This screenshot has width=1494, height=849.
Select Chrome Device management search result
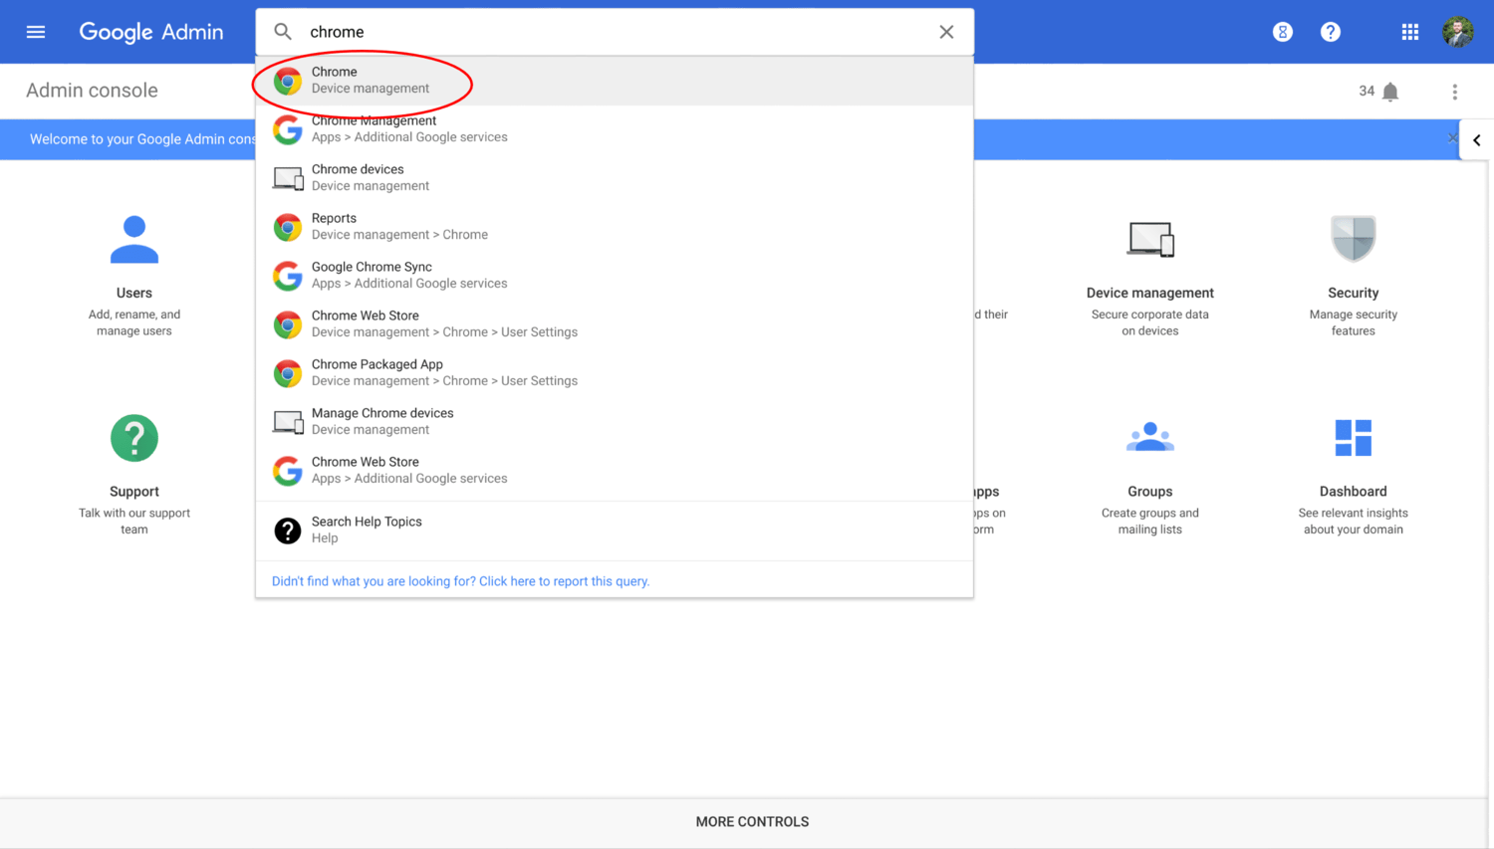tap(615, 81)
